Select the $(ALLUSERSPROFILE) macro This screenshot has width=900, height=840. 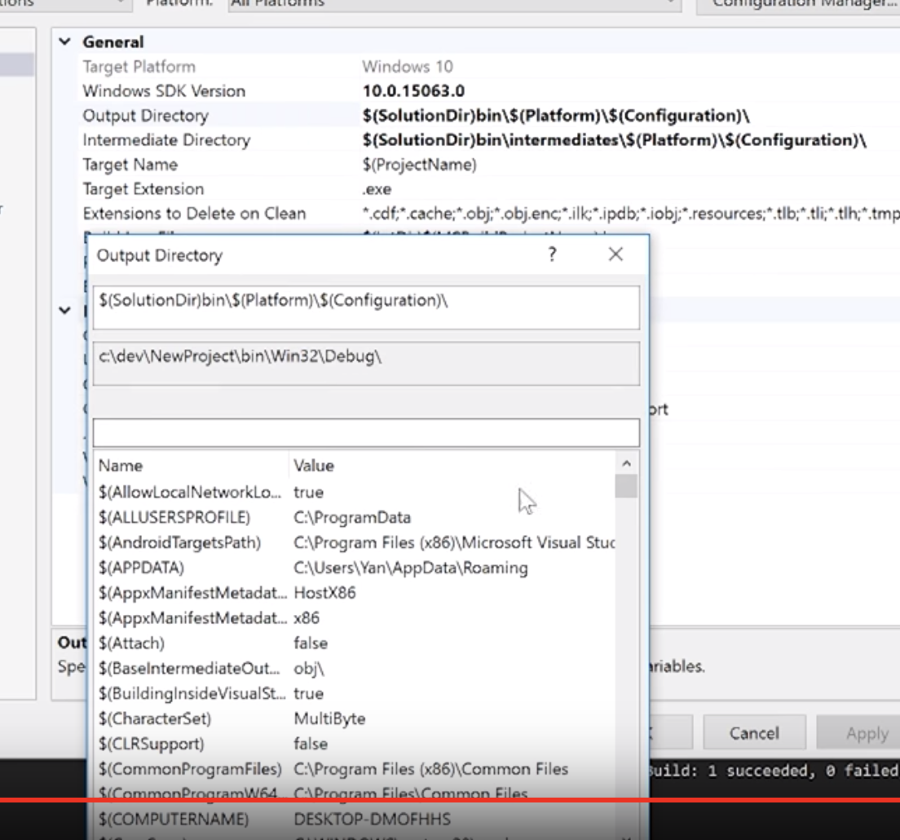174,517
